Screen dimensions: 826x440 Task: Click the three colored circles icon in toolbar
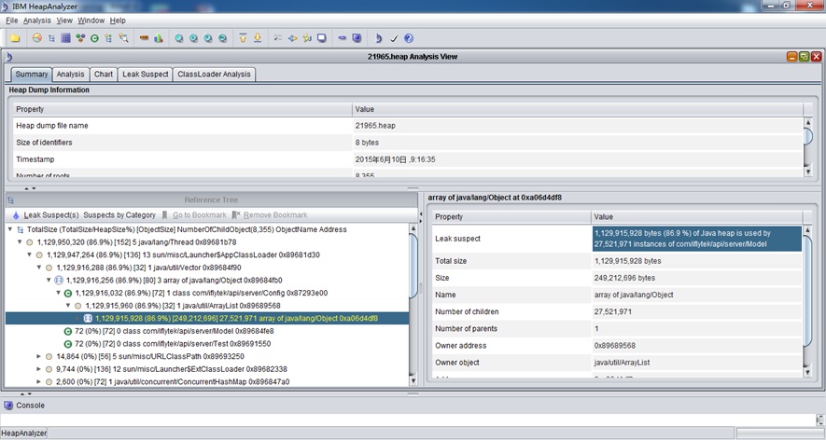pyautogui.click(x=80, y=38)
